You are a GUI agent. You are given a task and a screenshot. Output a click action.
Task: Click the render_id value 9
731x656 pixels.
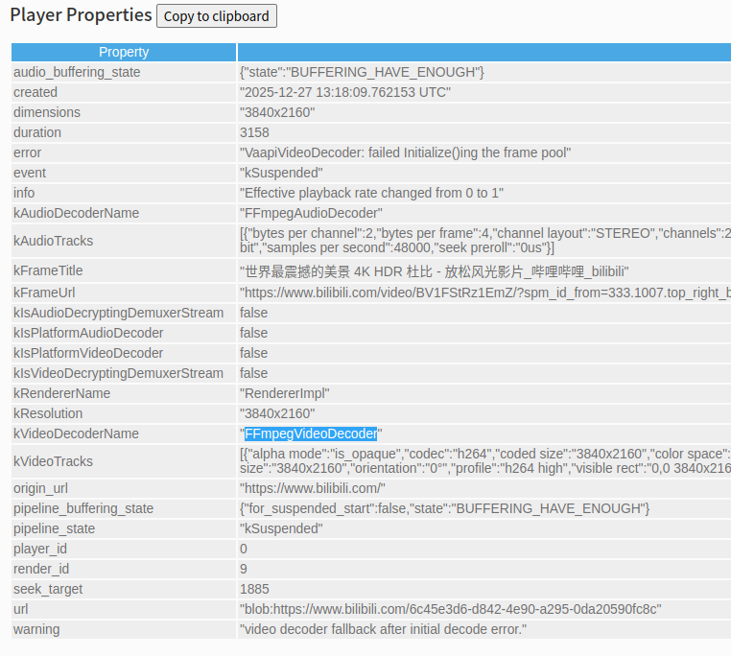click(244, 569)
